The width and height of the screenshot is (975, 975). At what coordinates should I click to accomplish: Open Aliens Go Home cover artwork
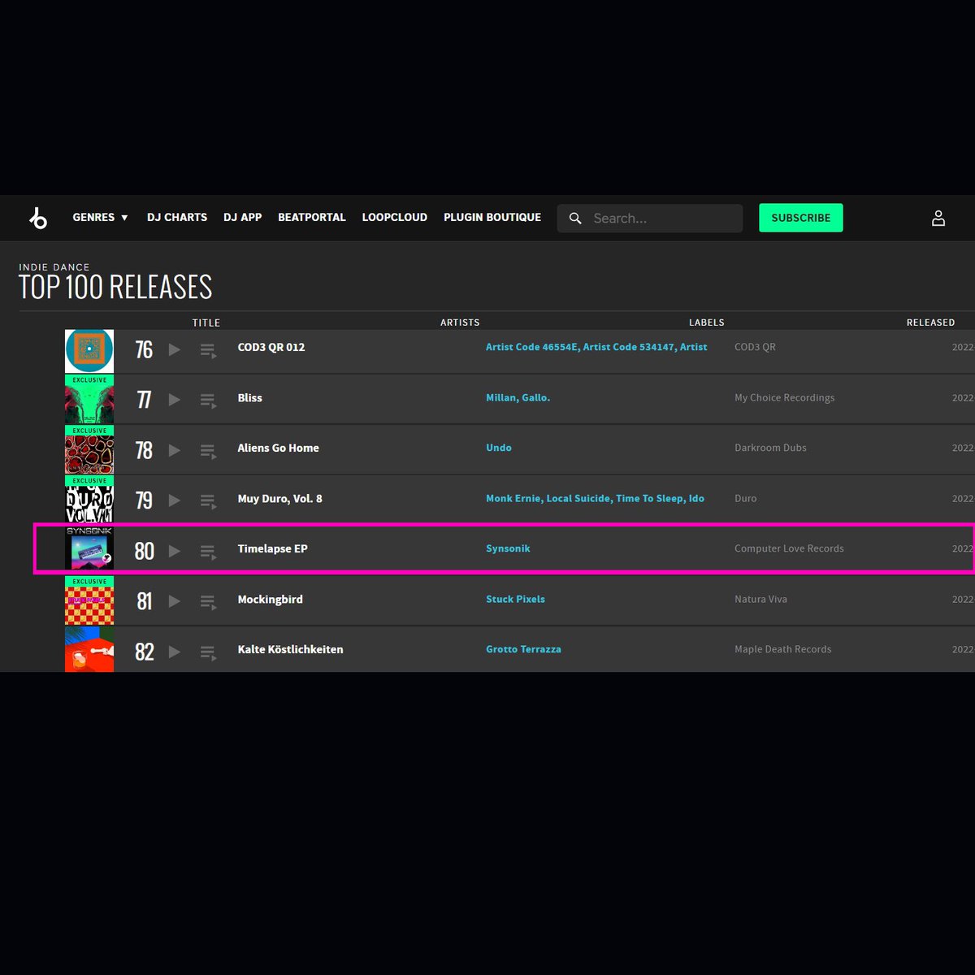pos(89,450)
